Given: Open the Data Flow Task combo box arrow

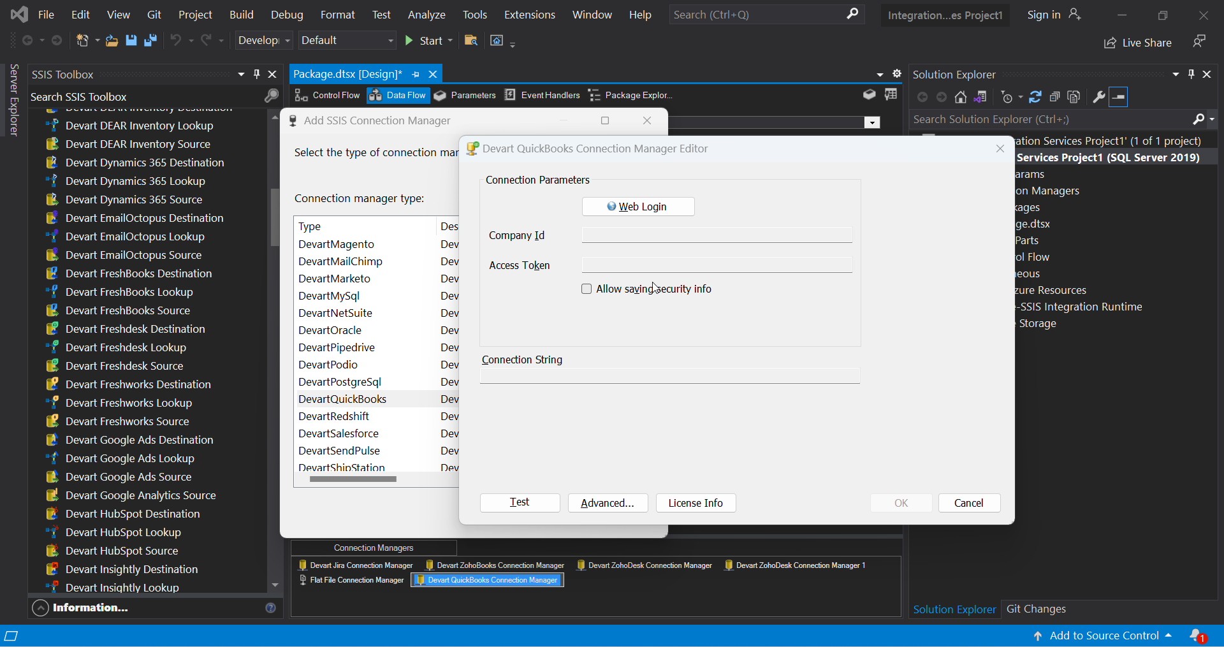Looking at the screenshot, I should (871, 122).
